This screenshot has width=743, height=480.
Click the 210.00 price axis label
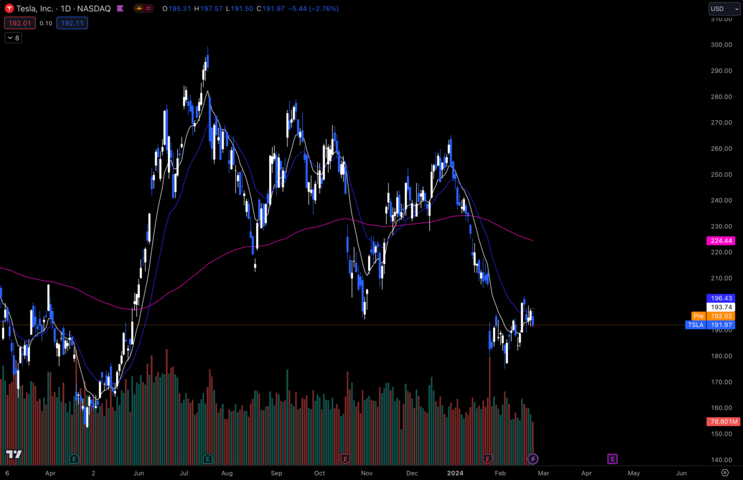[x=721, y=278]
